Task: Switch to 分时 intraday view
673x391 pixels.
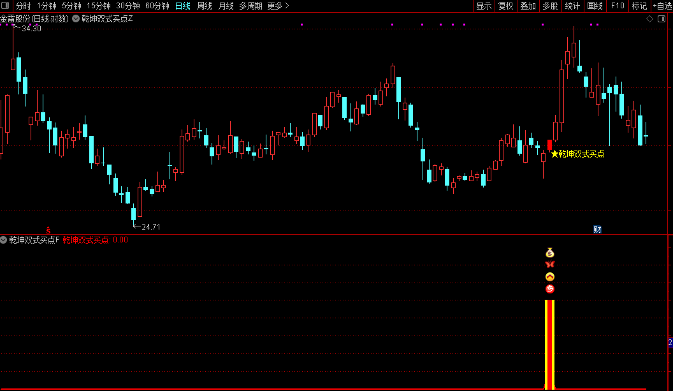Action: click(x=23, y=6)
